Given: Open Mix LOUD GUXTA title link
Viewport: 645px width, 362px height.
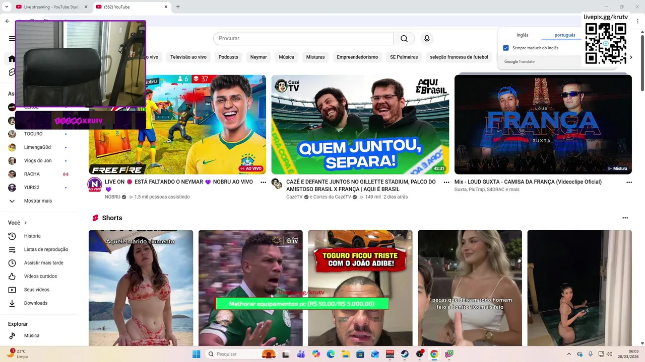Looking at the screenshot, I should [528, 182].
